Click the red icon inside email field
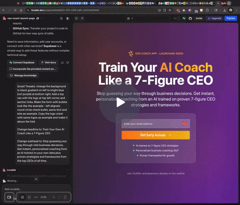The width and height of the screenshot is (240, 205). (x=185, y=124)
